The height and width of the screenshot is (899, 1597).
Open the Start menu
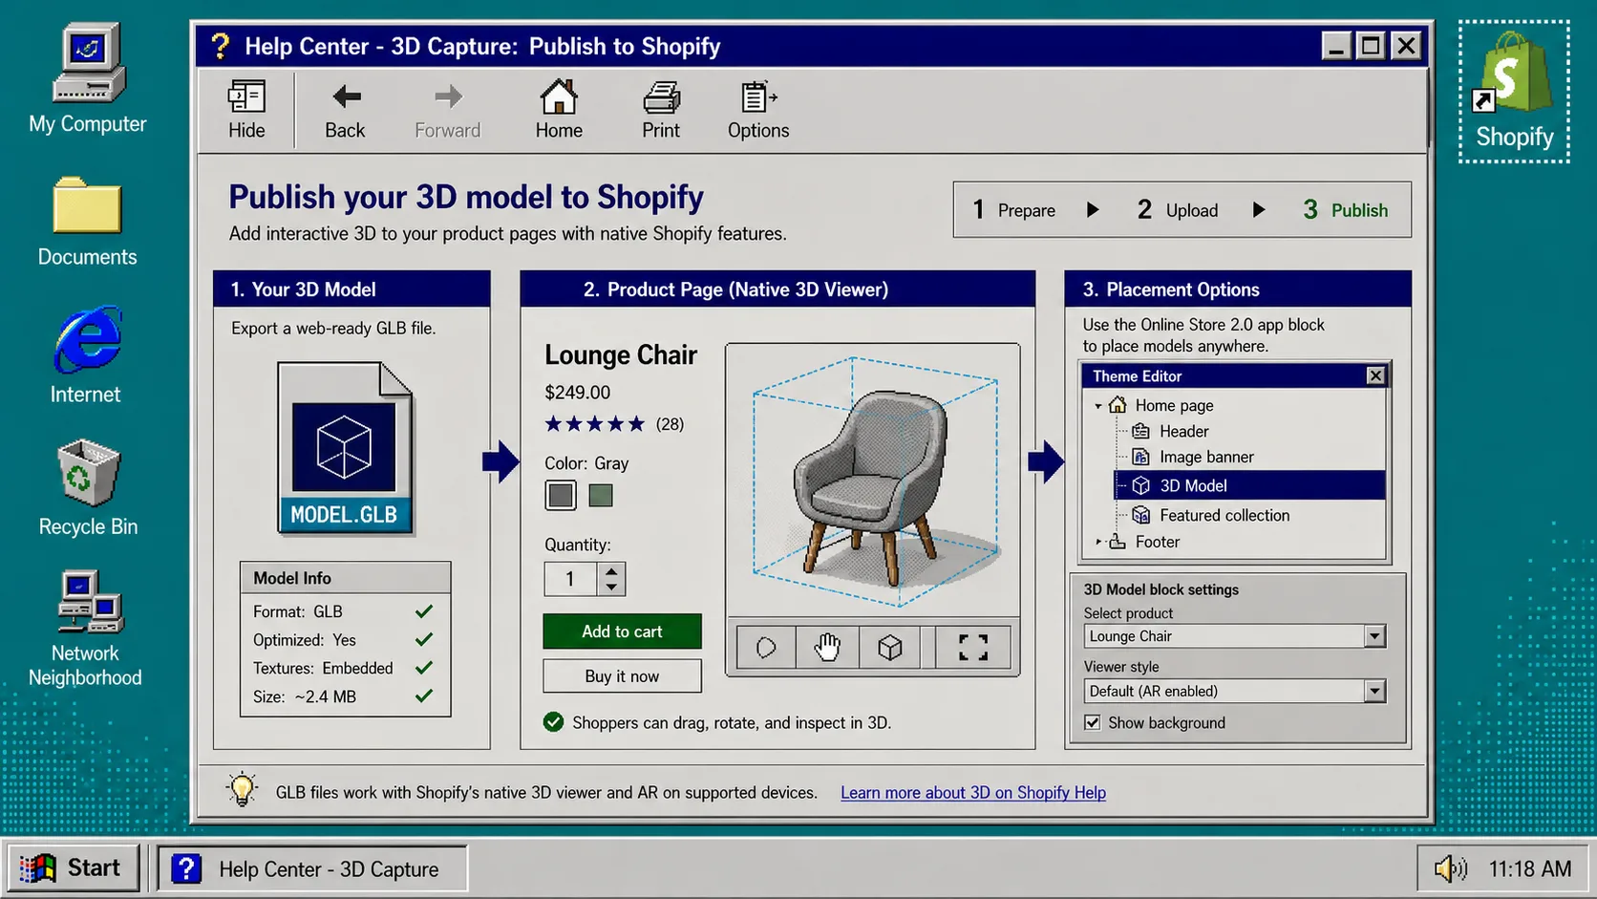(74, 868)
